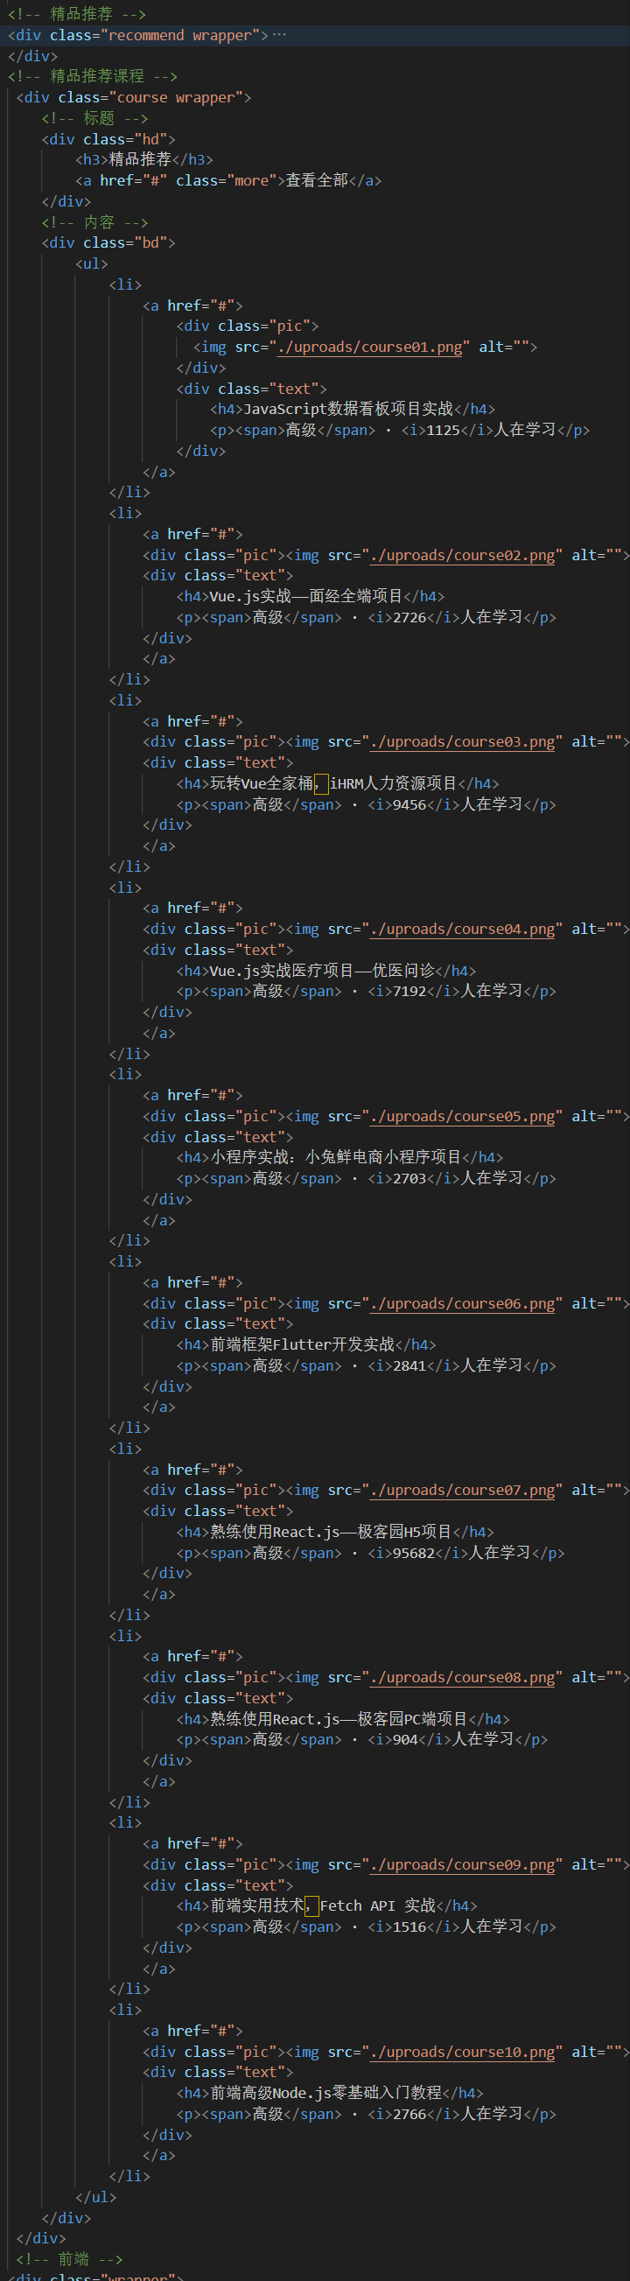Click the course09.png source link

(x=463, y=1865)
